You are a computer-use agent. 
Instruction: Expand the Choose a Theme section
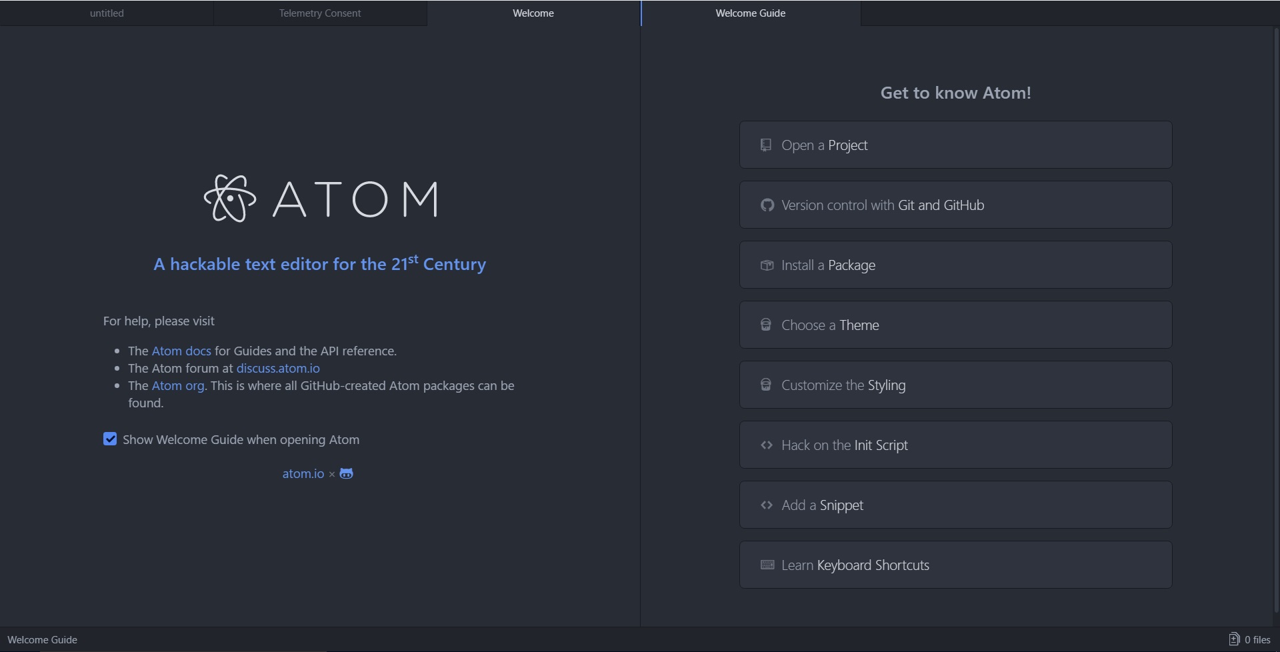[955, 325]
